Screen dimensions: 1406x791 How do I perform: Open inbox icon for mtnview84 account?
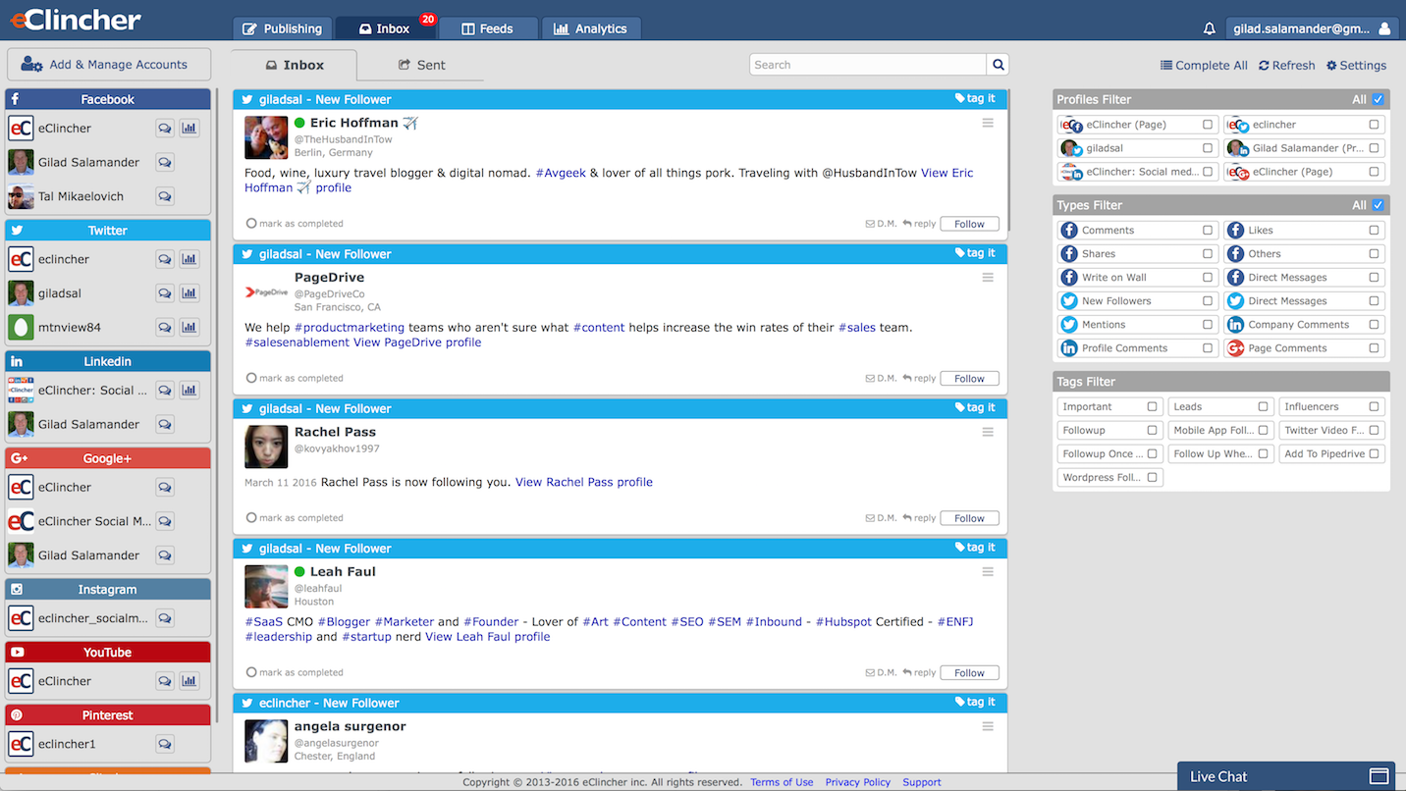point(165,327)
